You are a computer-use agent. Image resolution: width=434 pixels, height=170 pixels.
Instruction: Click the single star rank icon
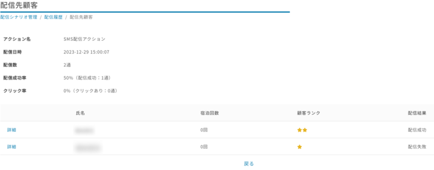[300, 147]
